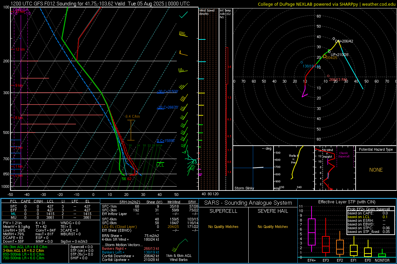This screenshot has height=264, width=397.
Task: Click the 138/19 LM left-mover label
Action: click(311, 66)
